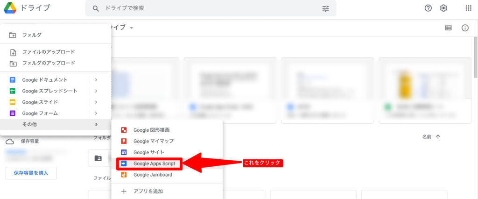
Task: Focus the ドライブで検索 search field
Action: (211, 8)
